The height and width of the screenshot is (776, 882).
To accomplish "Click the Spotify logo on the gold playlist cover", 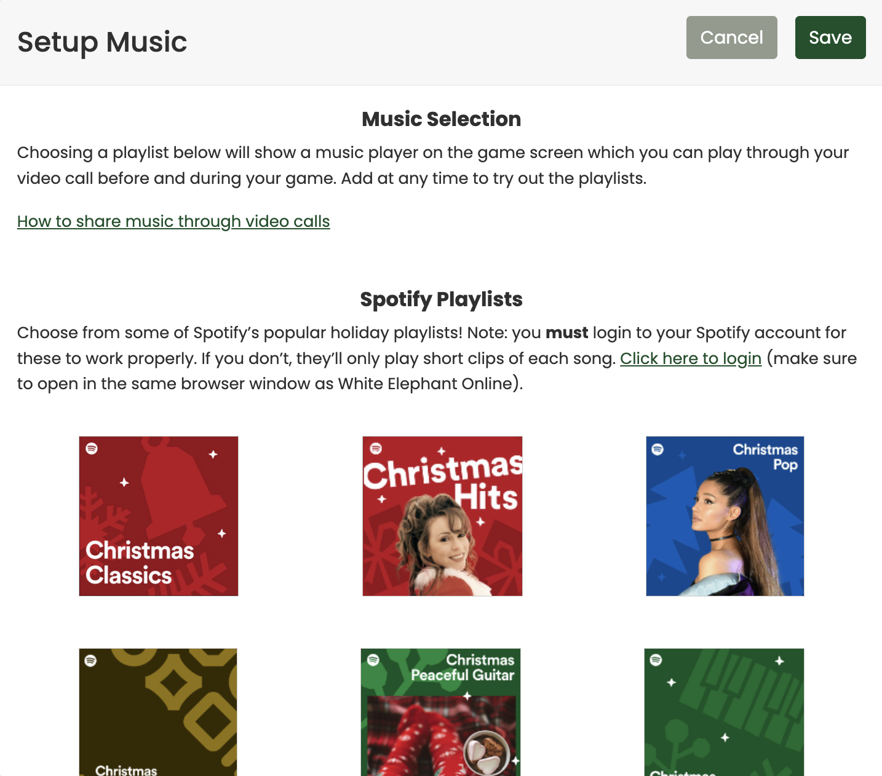I will (90, 661).
